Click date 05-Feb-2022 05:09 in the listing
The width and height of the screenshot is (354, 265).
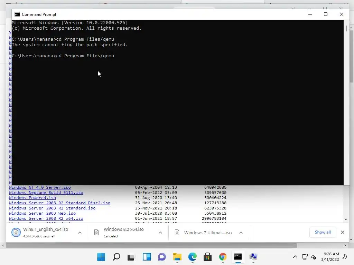[x=156, y=193]
